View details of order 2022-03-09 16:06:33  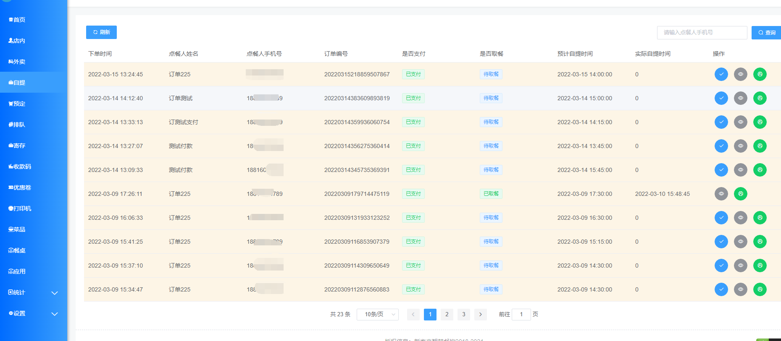click(x=740, y=218)
